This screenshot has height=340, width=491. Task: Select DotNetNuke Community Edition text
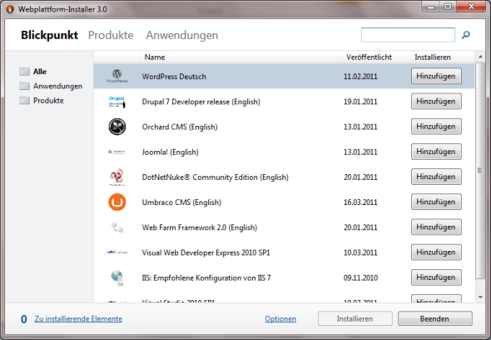click(216, 177)
